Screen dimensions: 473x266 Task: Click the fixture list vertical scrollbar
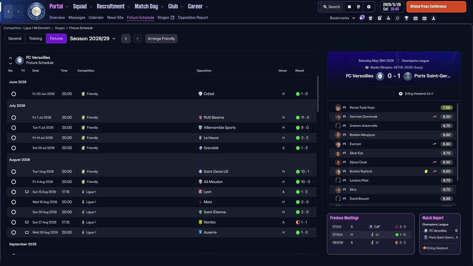[317, 94]
